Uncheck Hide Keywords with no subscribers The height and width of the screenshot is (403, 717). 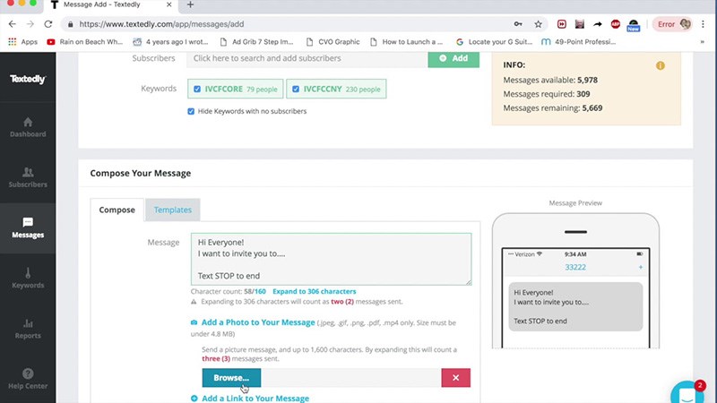coord(191,111)
